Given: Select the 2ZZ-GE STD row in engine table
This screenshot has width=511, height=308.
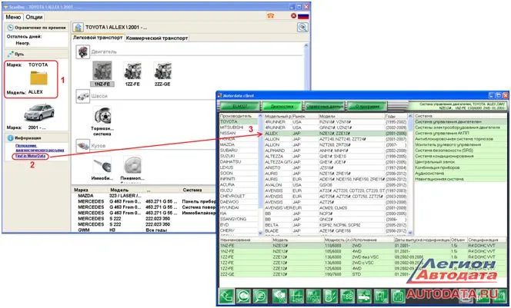Looking at the screenshot, I should pyautogui.click(x=363, y=274).
